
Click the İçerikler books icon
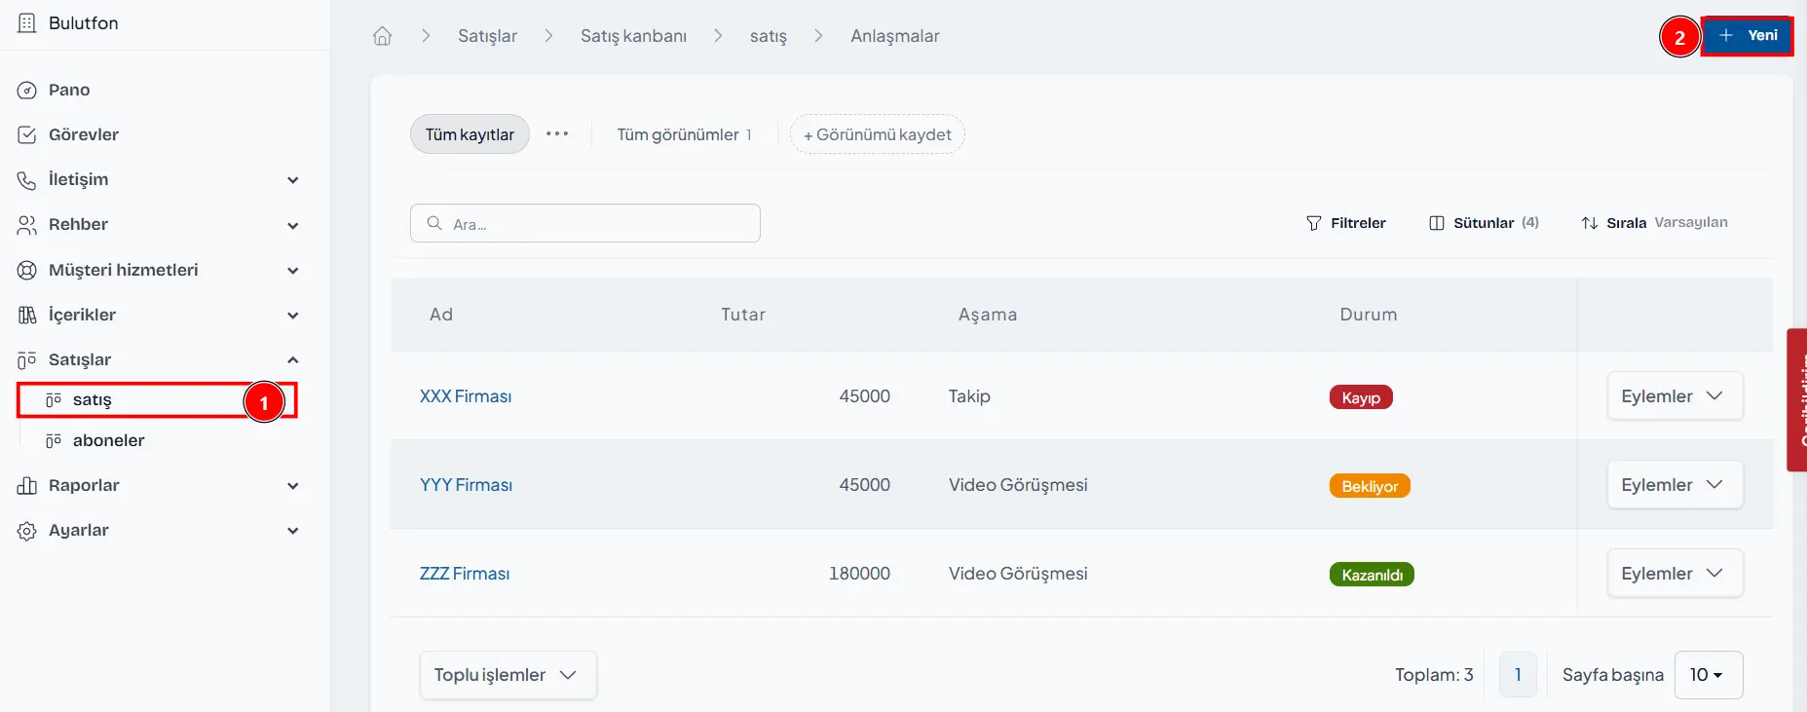(x=26, y=316)
